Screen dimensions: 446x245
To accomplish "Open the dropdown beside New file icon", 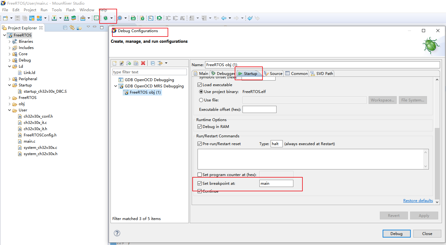I will (11, 18).
